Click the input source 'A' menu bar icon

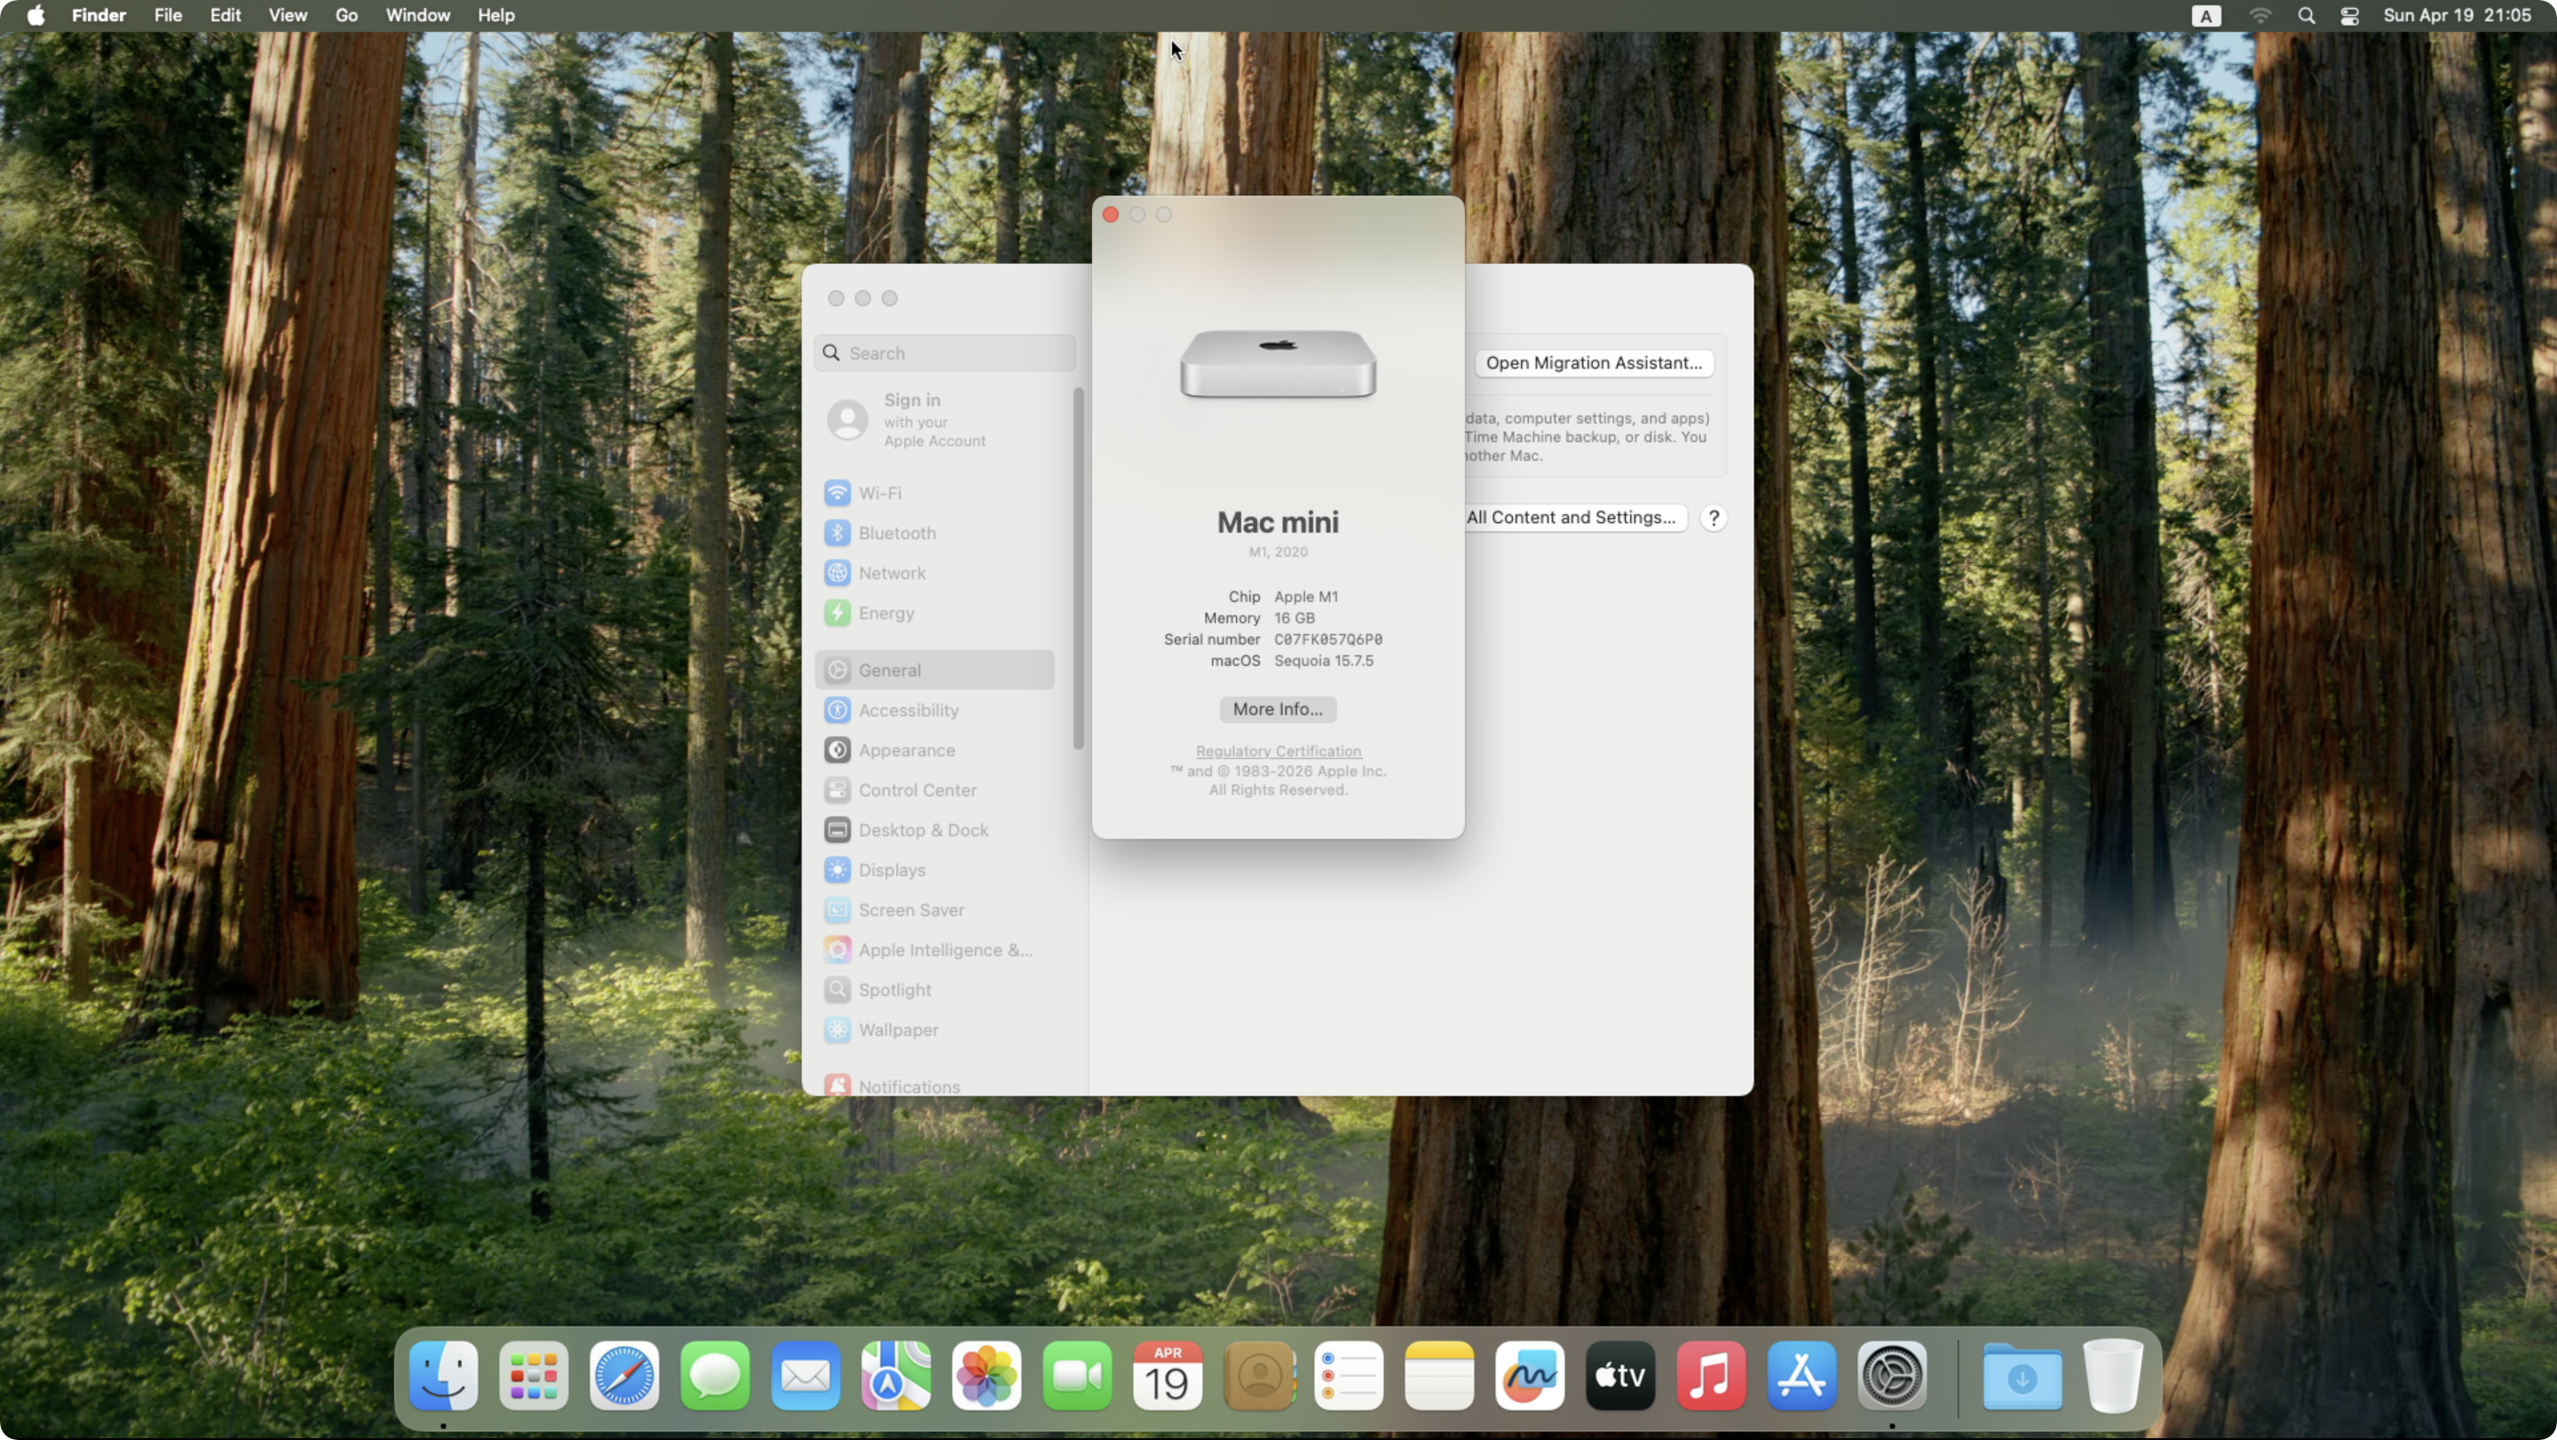(x=2205, y=16)
